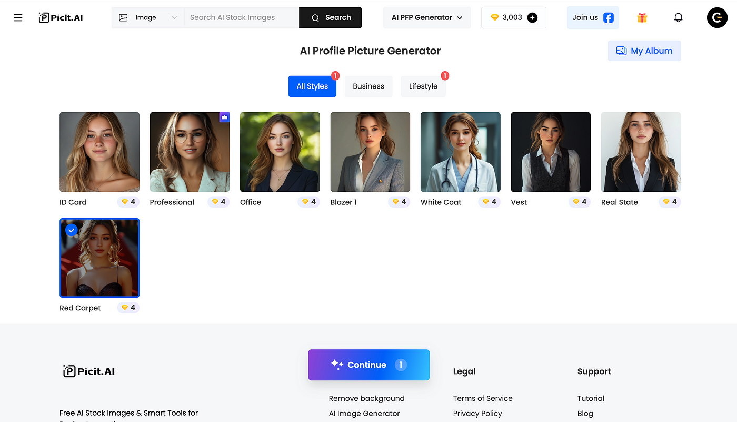The width and height of the screenshot is (737, 422).
Task: Focus the Search AI Stock Images field
Action: pos(242,17)
